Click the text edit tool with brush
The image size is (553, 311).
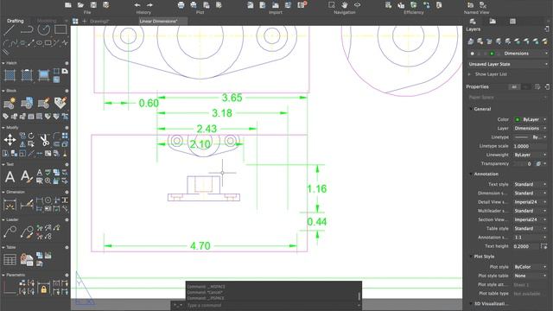pos(27,176)
